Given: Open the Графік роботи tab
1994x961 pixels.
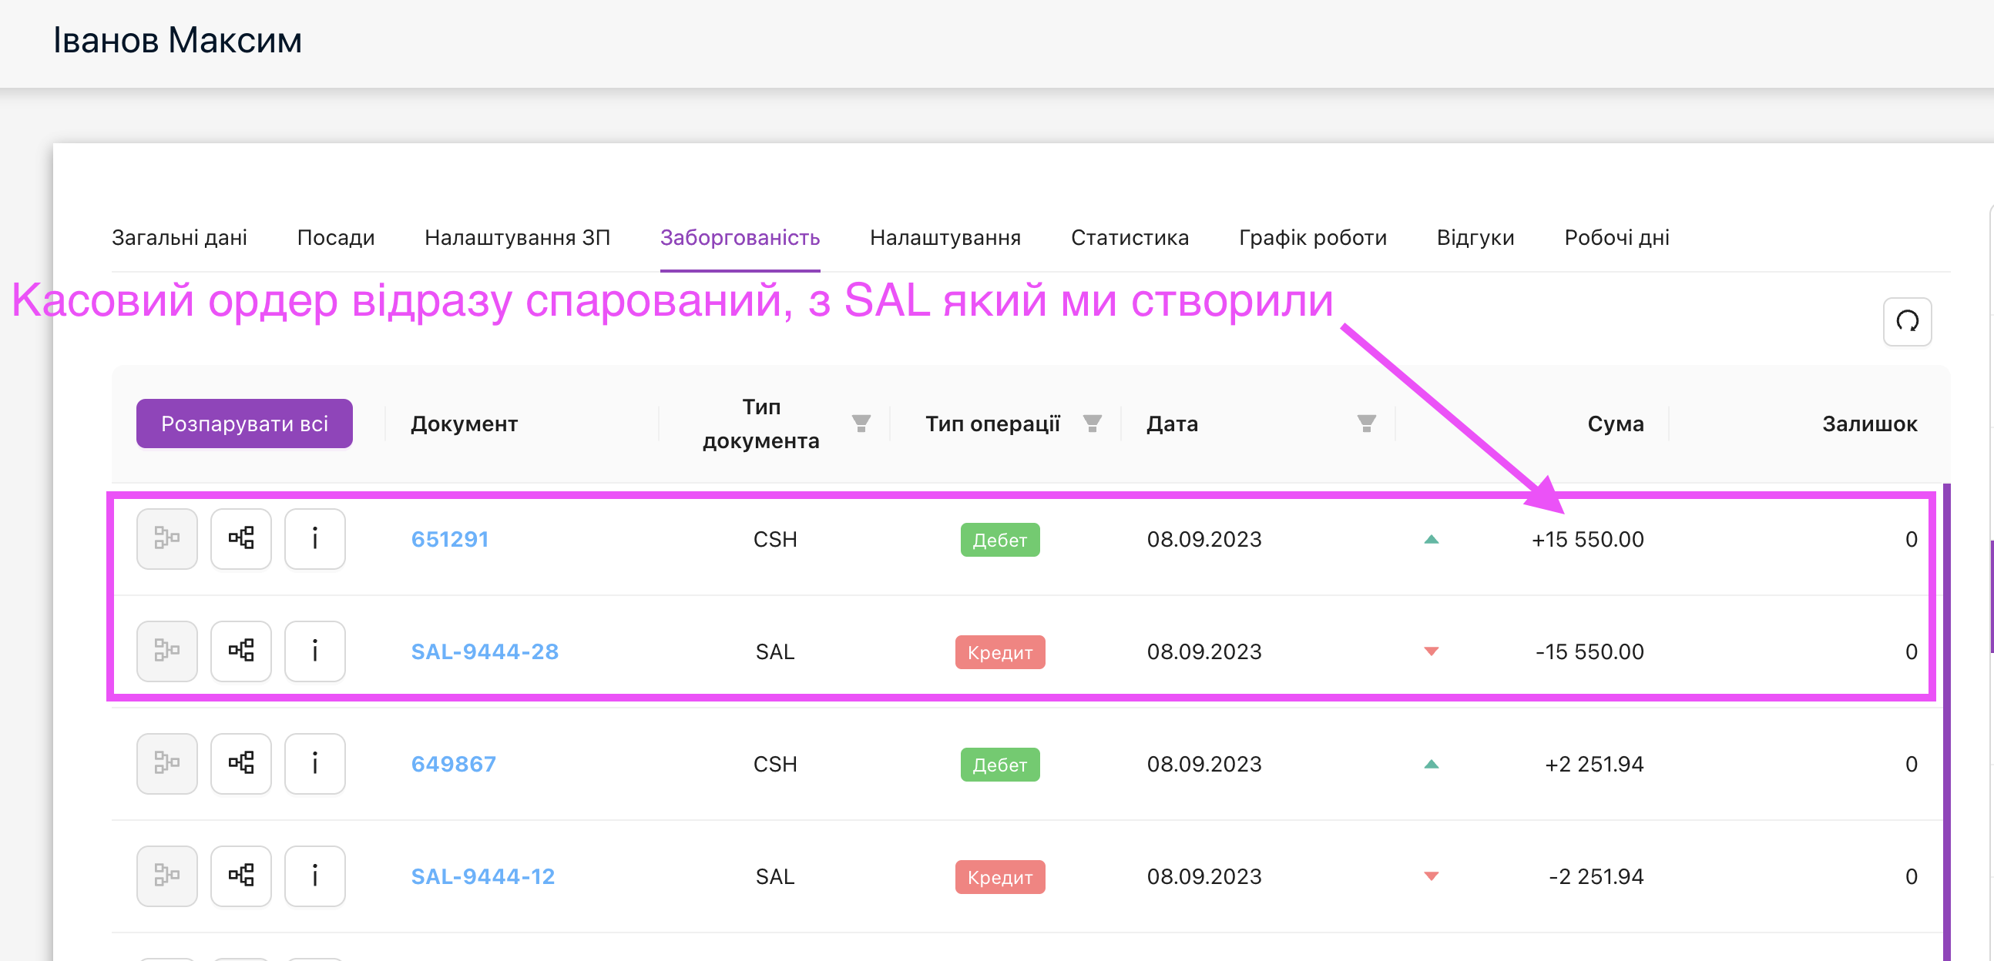Looking at the screenshot, I should tap(1312, 237).
